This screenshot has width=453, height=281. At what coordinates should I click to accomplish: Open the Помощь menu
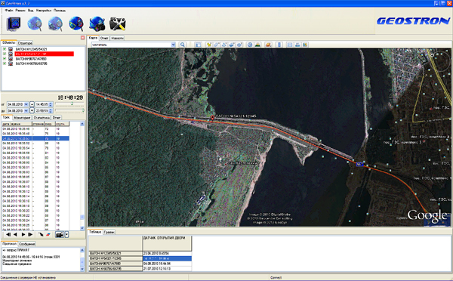(60, 11)
